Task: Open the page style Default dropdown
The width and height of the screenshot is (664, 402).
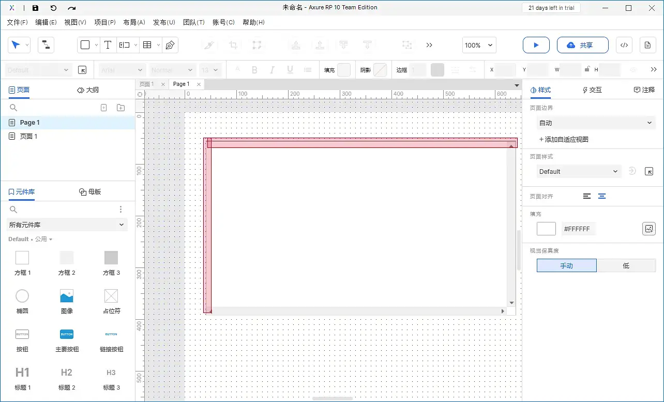Action: tap(578, 171)
